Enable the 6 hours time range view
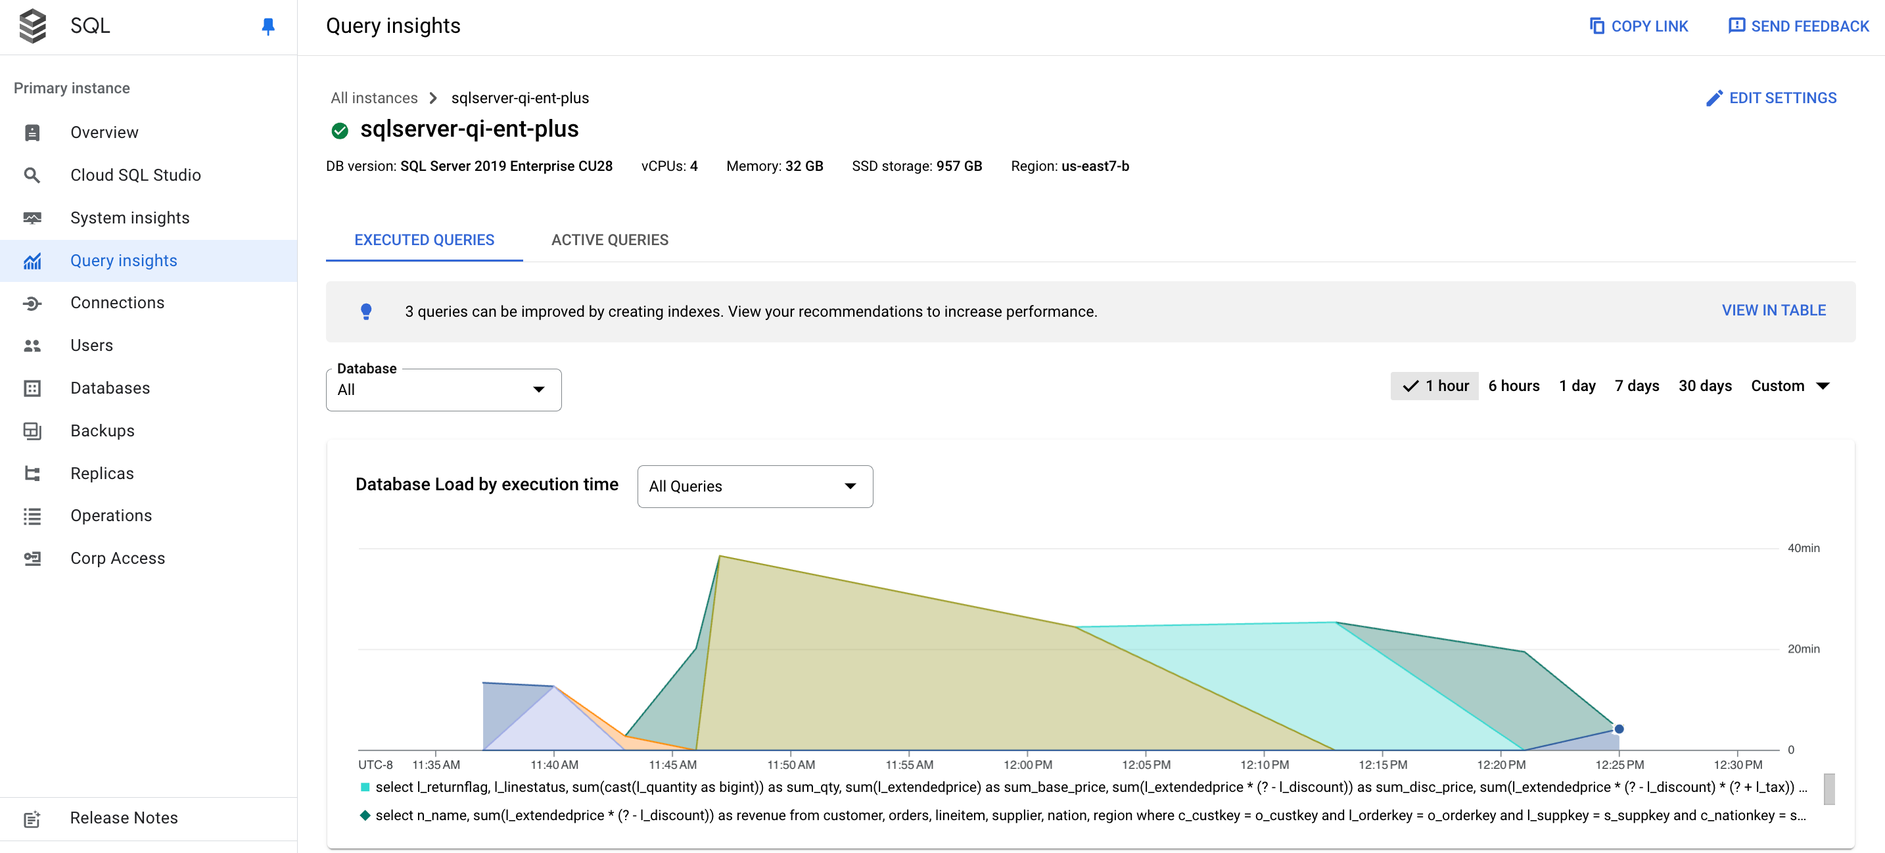 click(x=1514, y=386)
